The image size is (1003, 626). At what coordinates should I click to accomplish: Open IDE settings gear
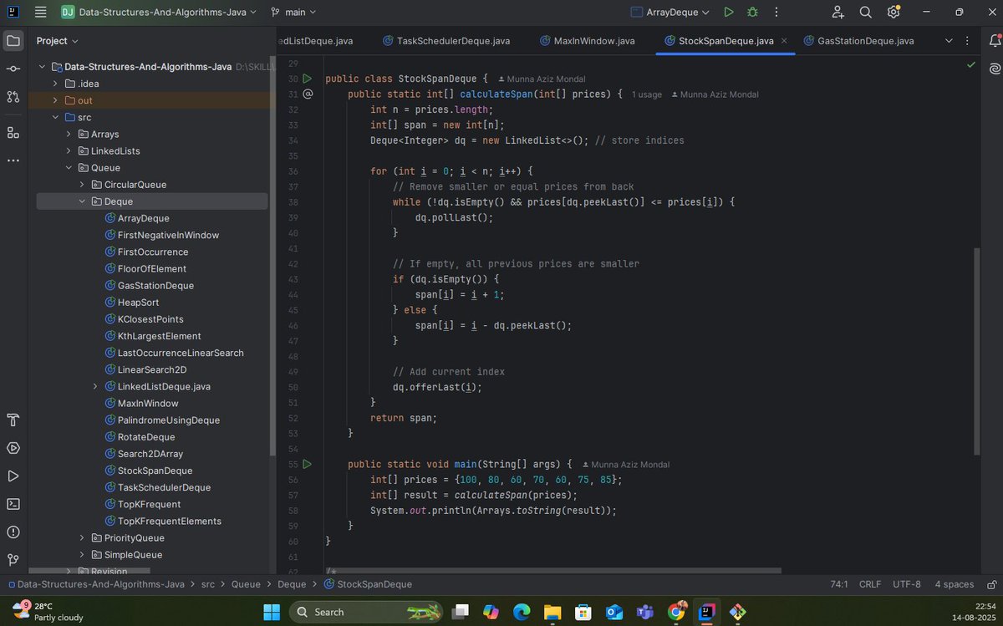click(894, 13)
